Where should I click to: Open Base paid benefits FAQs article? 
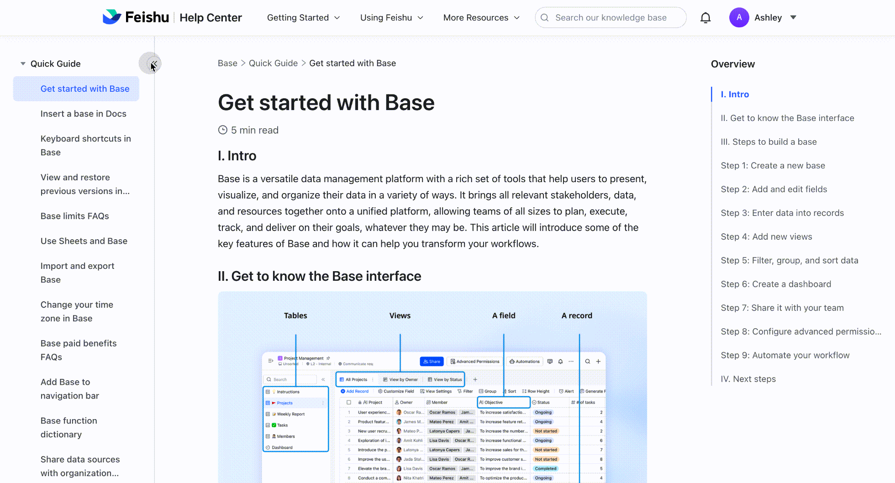tap(79, 350)
